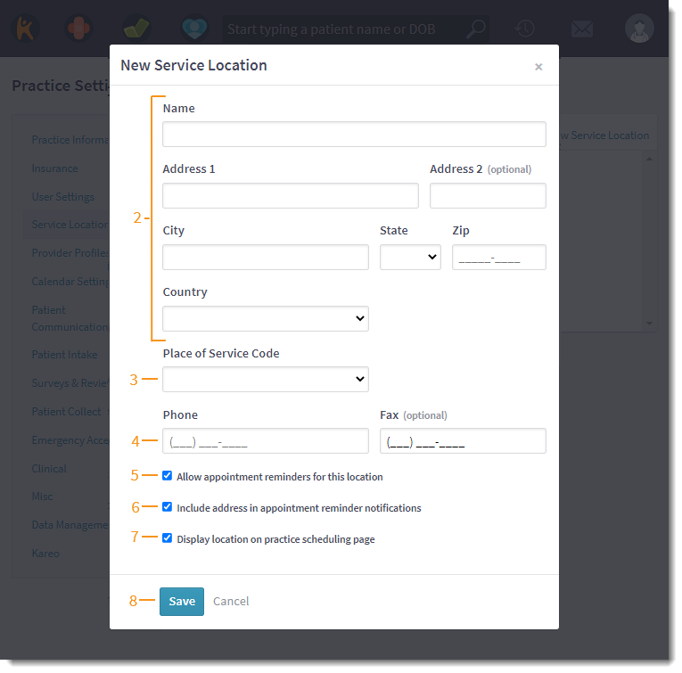Select Insurance in the settings sidebar
The image size is (682, 673).
click(54, 168)
